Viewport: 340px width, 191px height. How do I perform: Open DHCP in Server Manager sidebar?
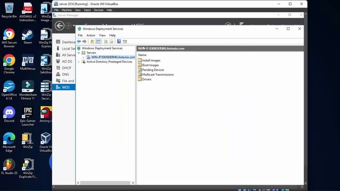(x=64, y=68)
